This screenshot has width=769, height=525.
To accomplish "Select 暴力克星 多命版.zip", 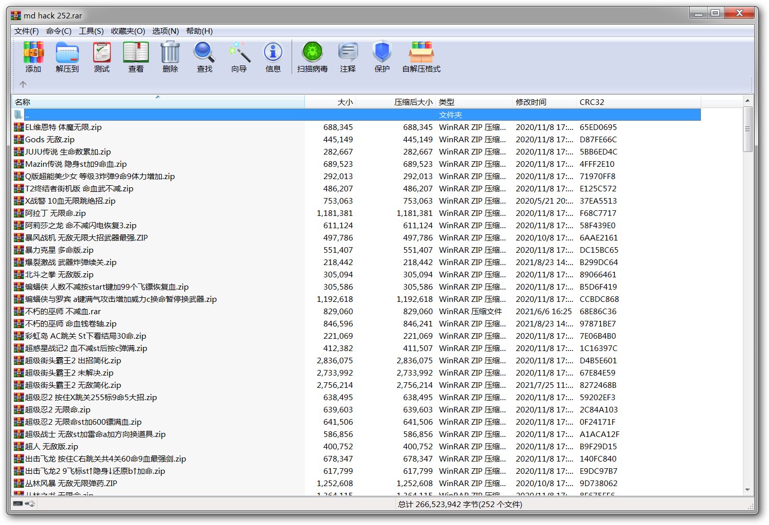I will [357, 250].
